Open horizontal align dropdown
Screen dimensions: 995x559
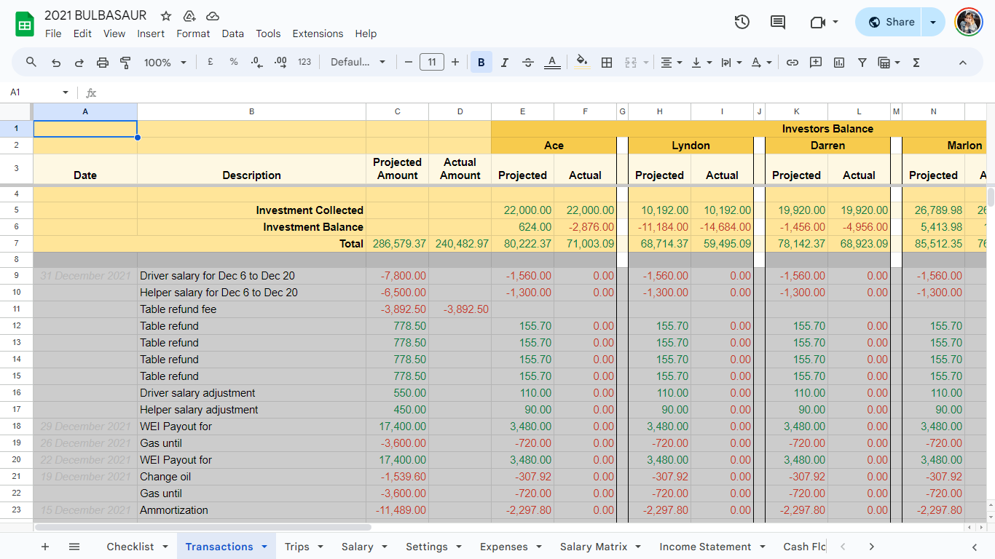671,63
